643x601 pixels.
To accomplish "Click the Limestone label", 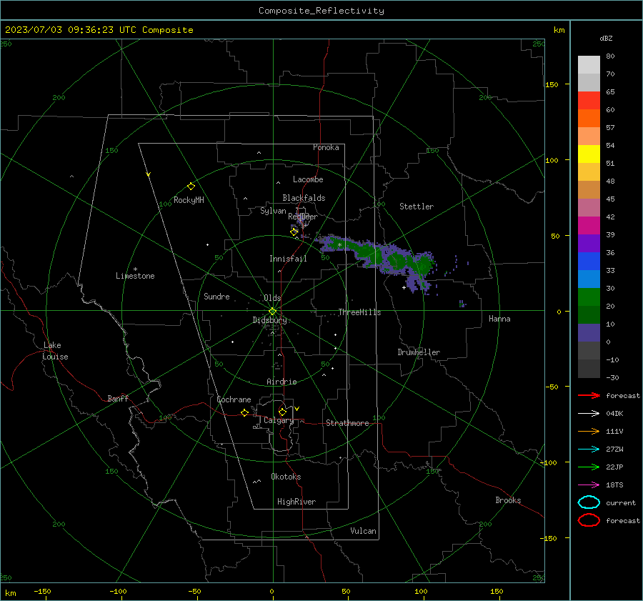I will coord(135,276).
